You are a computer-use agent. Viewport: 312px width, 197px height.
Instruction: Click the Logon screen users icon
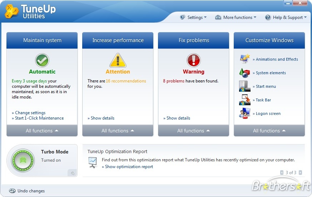(244, 113)
